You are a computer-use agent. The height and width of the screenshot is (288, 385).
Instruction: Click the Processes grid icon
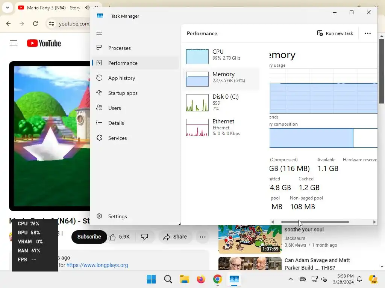[x=99, y=48]
